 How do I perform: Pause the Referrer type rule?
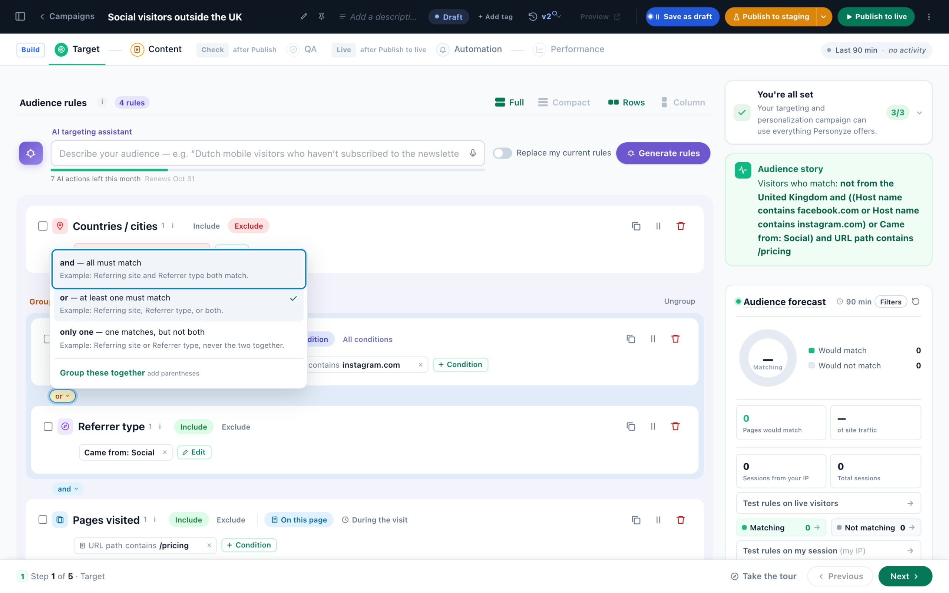click(653, 426)
